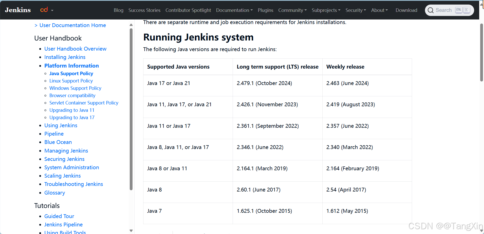Open the Documentation dropdown menu
The height and width of the screenshot is (234, 484).
pyautogui.click(x=234, y=10)
